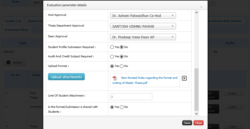The width and height of the screenshot is (250, 129).
Task: Choose Yes for Audit And Credit Subject Required
Action: tap(112, 56)
